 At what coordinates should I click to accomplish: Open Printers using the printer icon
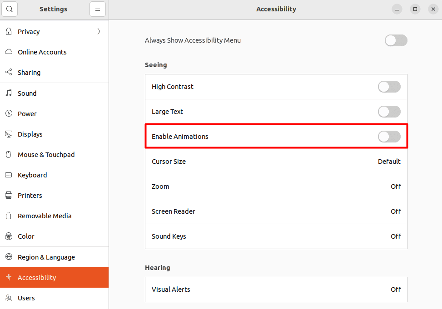click(8, 195)
